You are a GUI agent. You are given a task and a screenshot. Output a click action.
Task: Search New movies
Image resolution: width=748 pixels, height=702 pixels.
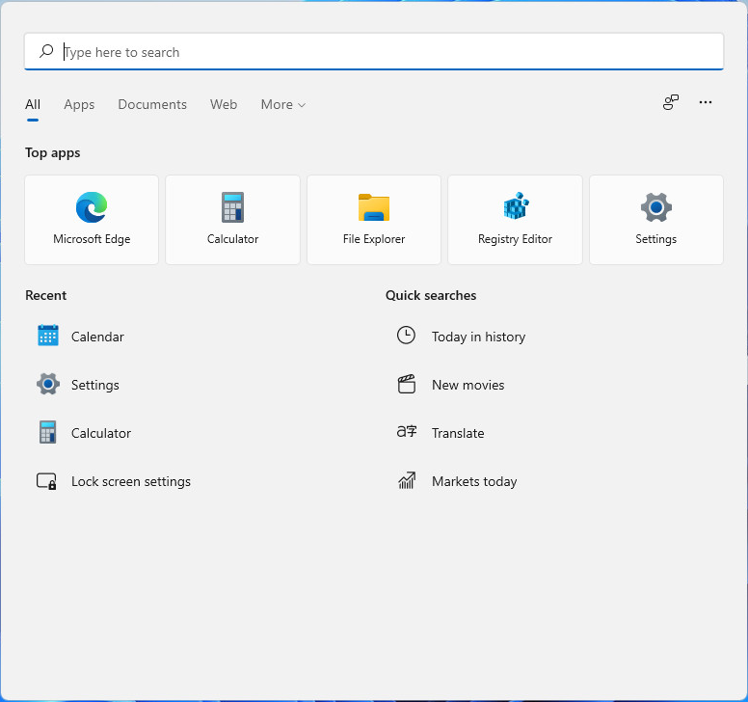tap(467, 385)
